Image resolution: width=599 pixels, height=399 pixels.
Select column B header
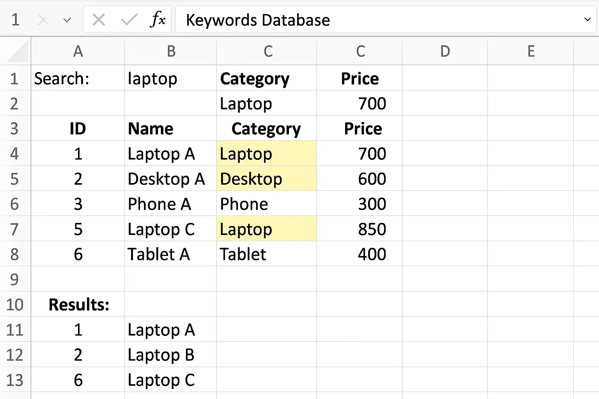click(171, 51)
